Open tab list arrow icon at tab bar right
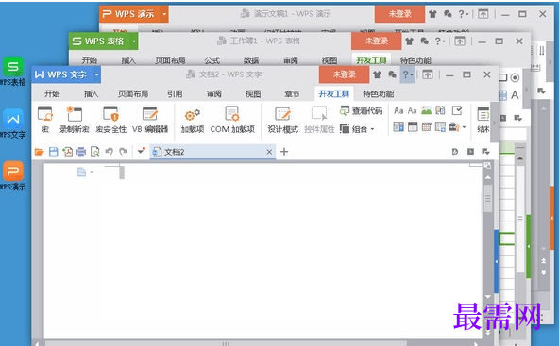This screenshot has height=346, width=559. (485, 152)
